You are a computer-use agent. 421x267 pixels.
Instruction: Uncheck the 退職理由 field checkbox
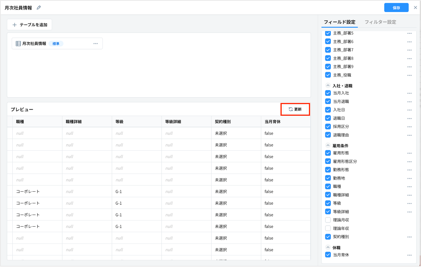pos(328,135)
